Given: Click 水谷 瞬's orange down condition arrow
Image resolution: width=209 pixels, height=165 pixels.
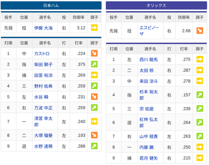Looking at the screenshot, I should tap(94, 96).
